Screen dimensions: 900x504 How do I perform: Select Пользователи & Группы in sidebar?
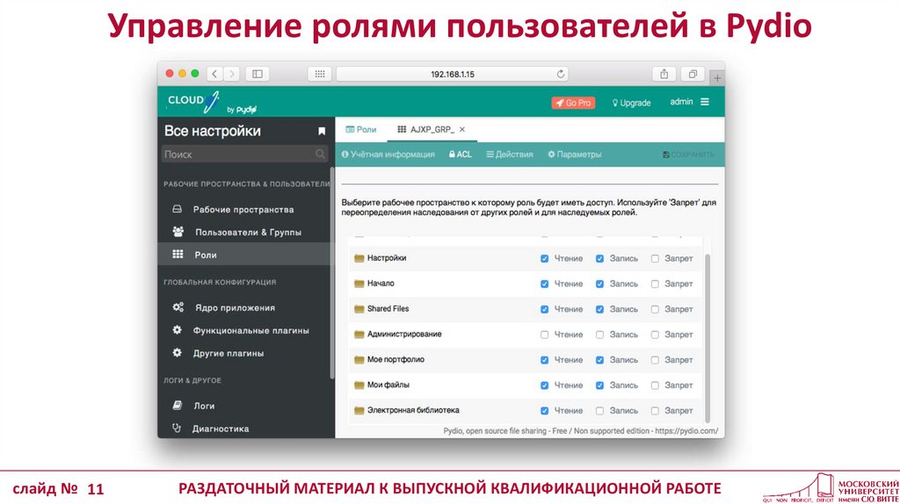(248, 232)
